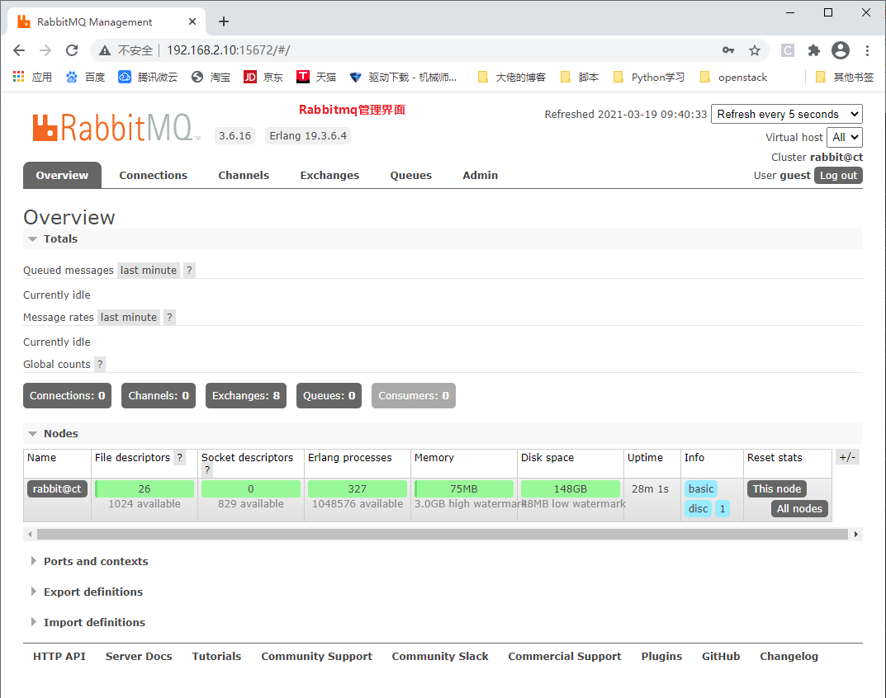The width and height of the screenshot is (886, 698).
Task: Switch to the Exchanges tab
Action: (x=329, y=175)
